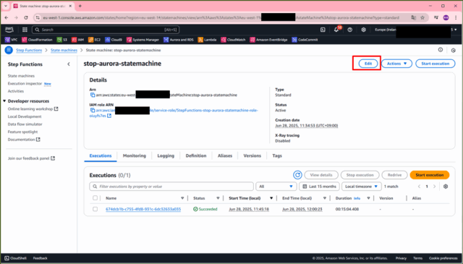
Task: Toggle the hamburger navigation menu
Action: click(x=9, y=50)
